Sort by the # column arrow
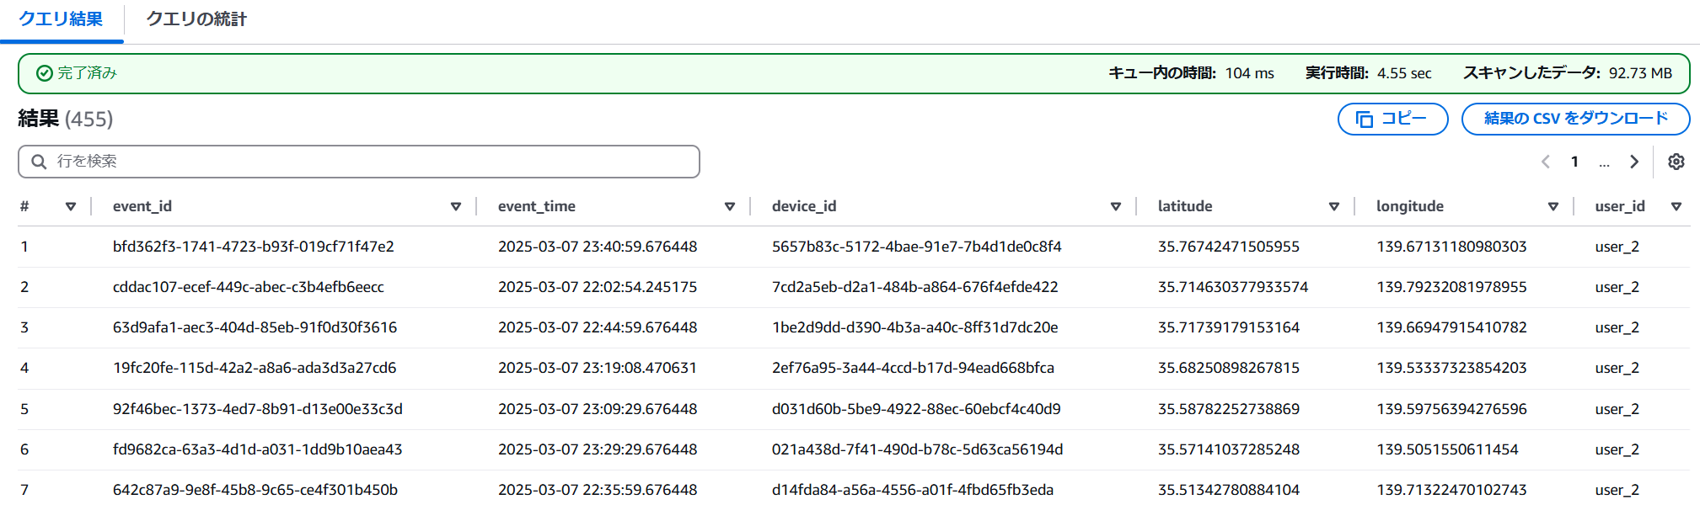 tap(71, 206)
